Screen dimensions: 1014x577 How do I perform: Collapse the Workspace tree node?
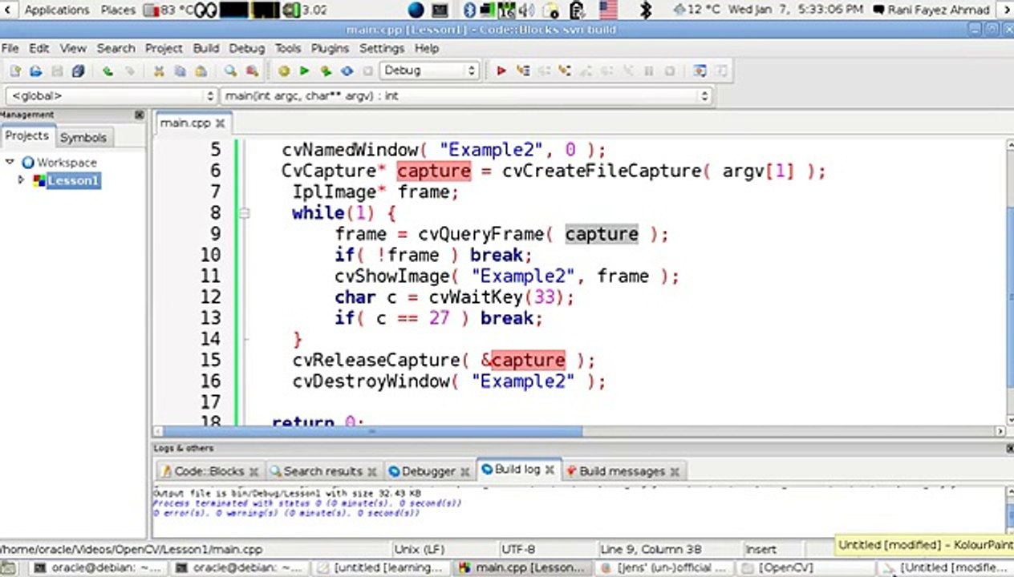click(x=10, y=162)
